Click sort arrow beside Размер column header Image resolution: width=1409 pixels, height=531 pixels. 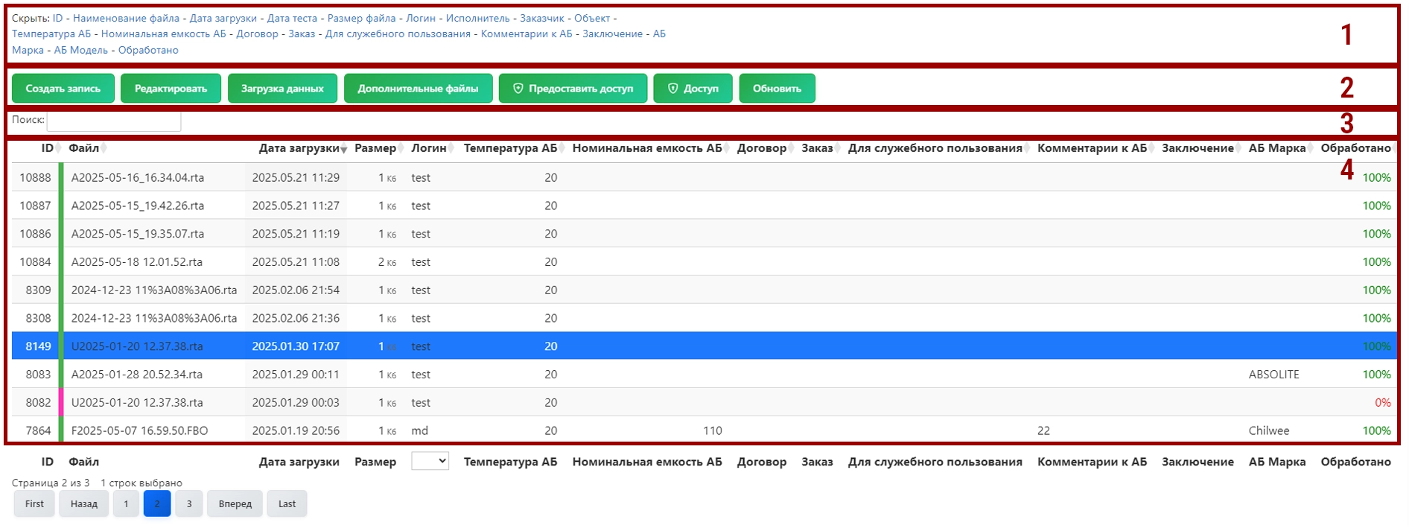tap(401, 148)
